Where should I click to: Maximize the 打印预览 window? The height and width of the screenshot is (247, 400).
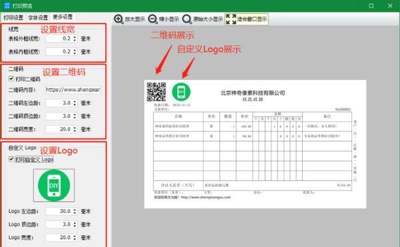click(371, 5)
